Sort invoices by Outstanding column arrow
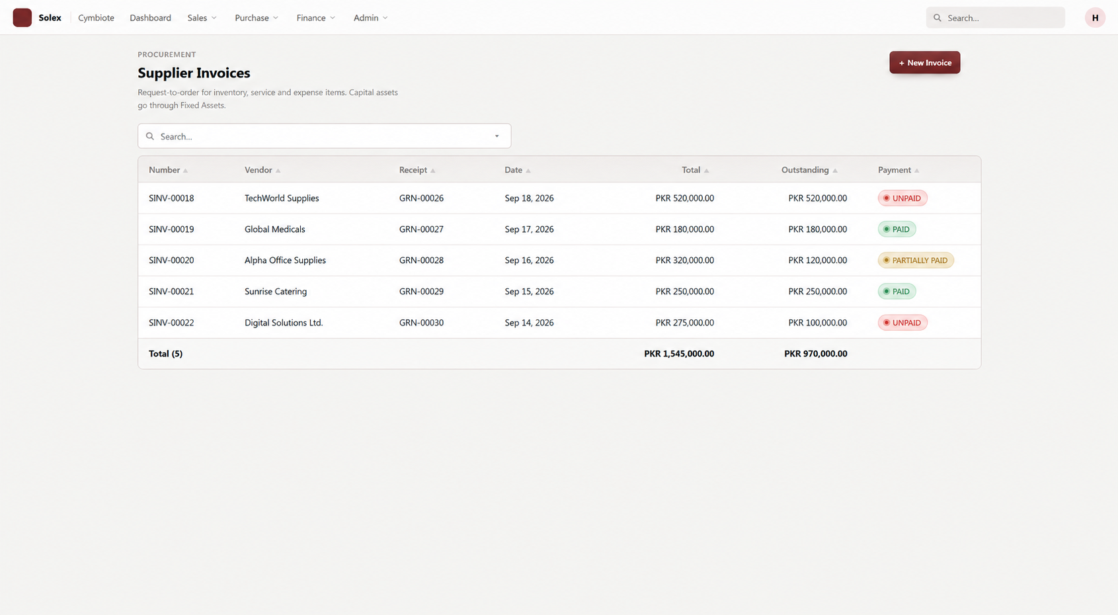This screenshot has width=1118, height=615. click(835, 171)
